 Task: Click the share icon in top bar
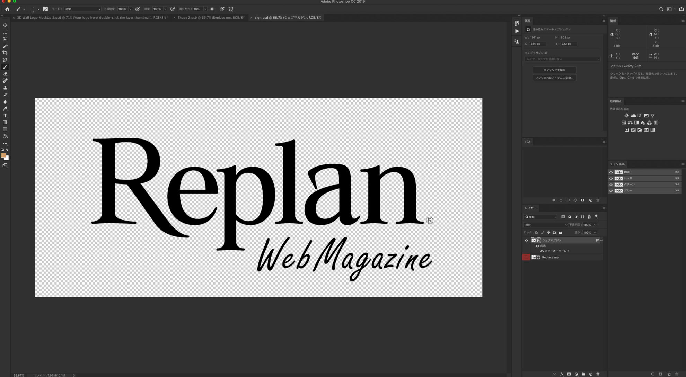[681, 9]
